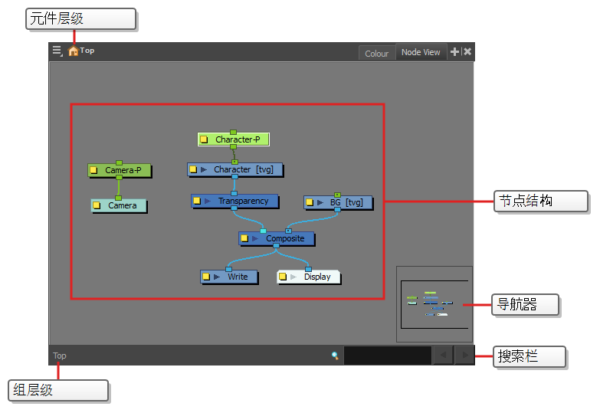
Task: Click the next search result arrow button
Action: (464, 356)
